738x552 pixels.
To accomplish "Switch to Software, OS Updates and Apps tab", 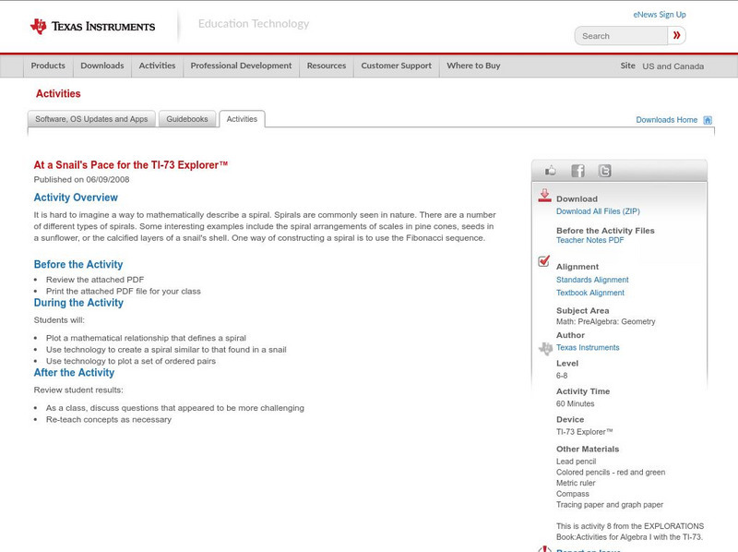I will pyautogui.click(x=91, y=119).
